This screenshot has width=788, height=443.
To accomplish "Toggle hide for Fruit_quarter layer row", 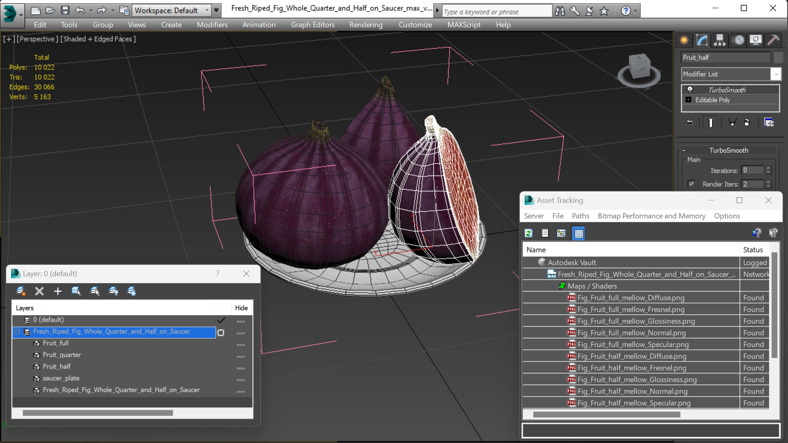I will click(x=241, y=355).
